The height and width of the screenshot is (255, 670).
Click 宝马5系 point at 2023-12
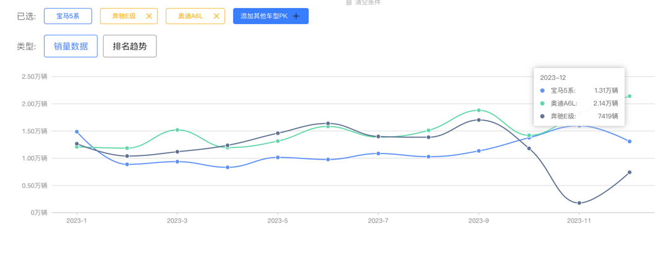click(630, 141)
